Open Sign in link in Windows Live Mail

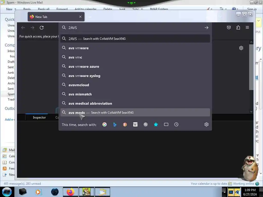252,9
